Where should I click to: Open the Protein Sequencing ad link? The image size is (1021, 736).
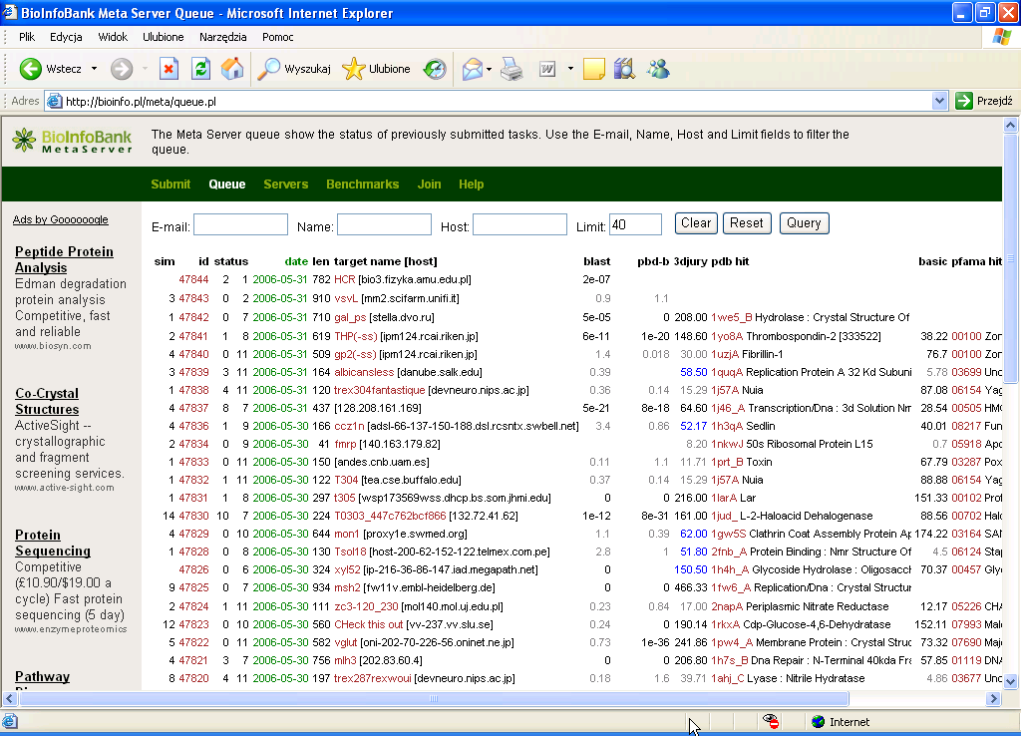(53, 543)
